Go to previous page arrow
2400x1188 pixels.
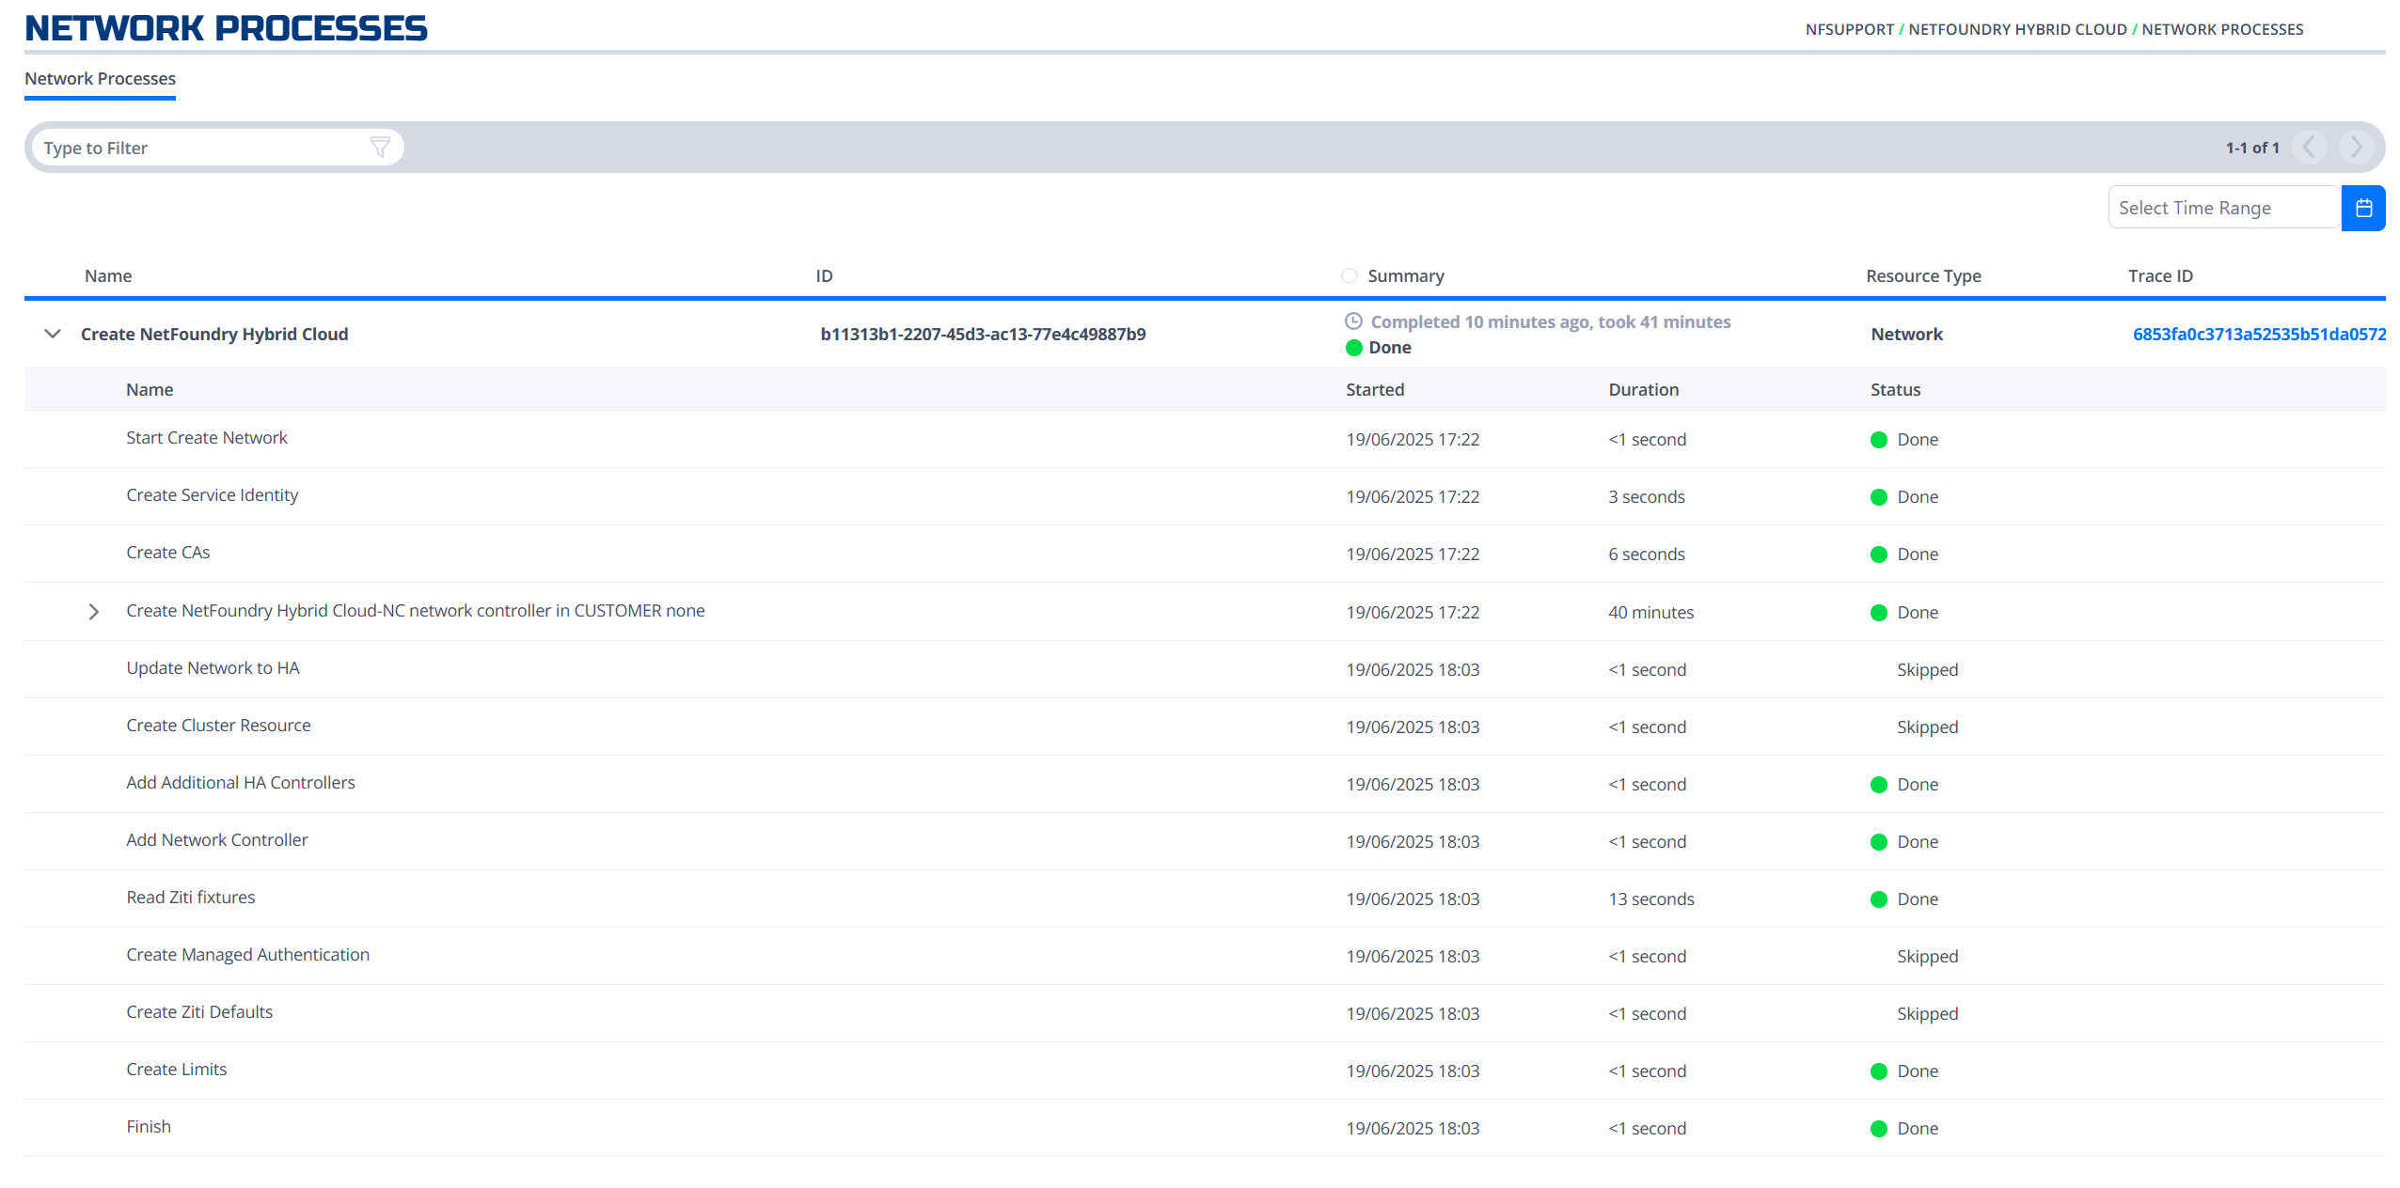pos(2310,148)
